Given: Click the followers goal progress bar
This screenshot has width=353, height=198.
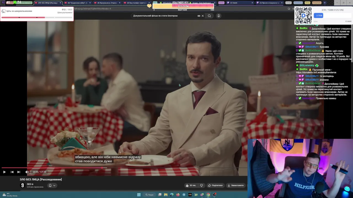Looking at the screenshot, I should (x=183, y=6).
